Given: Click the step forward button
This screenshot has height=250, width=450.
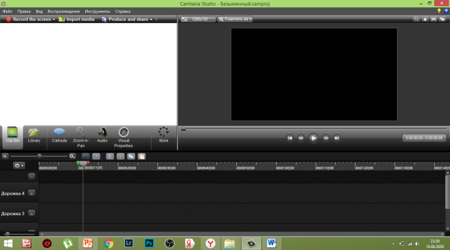Looking at the screenshot, I should [326, 138].
